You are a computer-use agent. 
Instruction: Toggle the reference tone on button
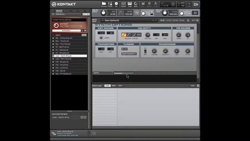tap(189, 14)
